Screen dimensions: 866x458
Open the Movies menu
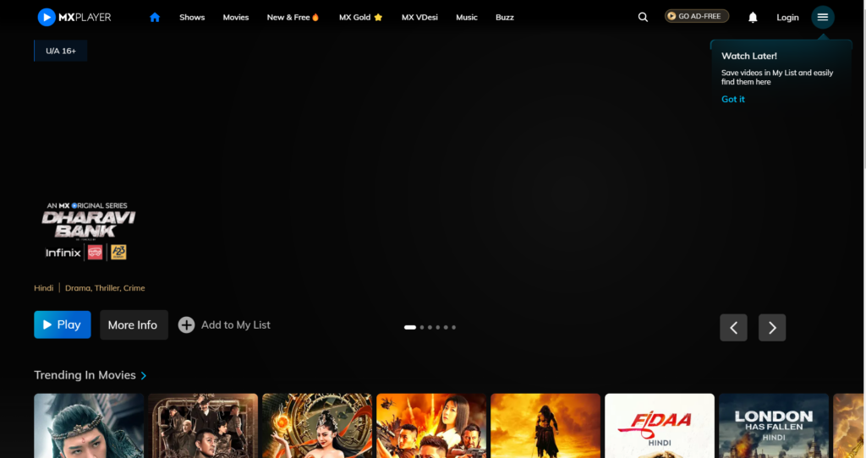(x=236, y=17)
